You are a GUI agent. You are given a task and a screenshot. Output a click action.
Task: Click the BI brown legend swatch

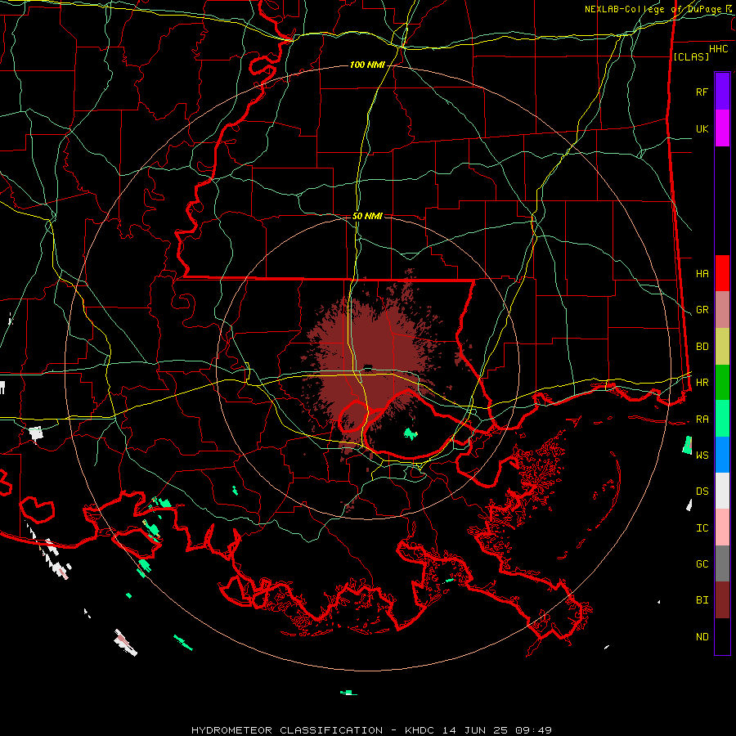point(722,600)
